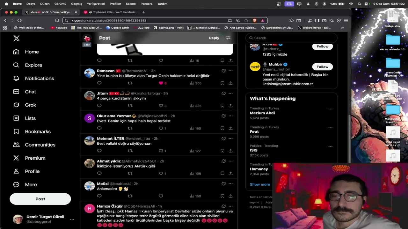Open more options for Fırat trend
This screenshot has height=229, width=408.
point(330,128)
